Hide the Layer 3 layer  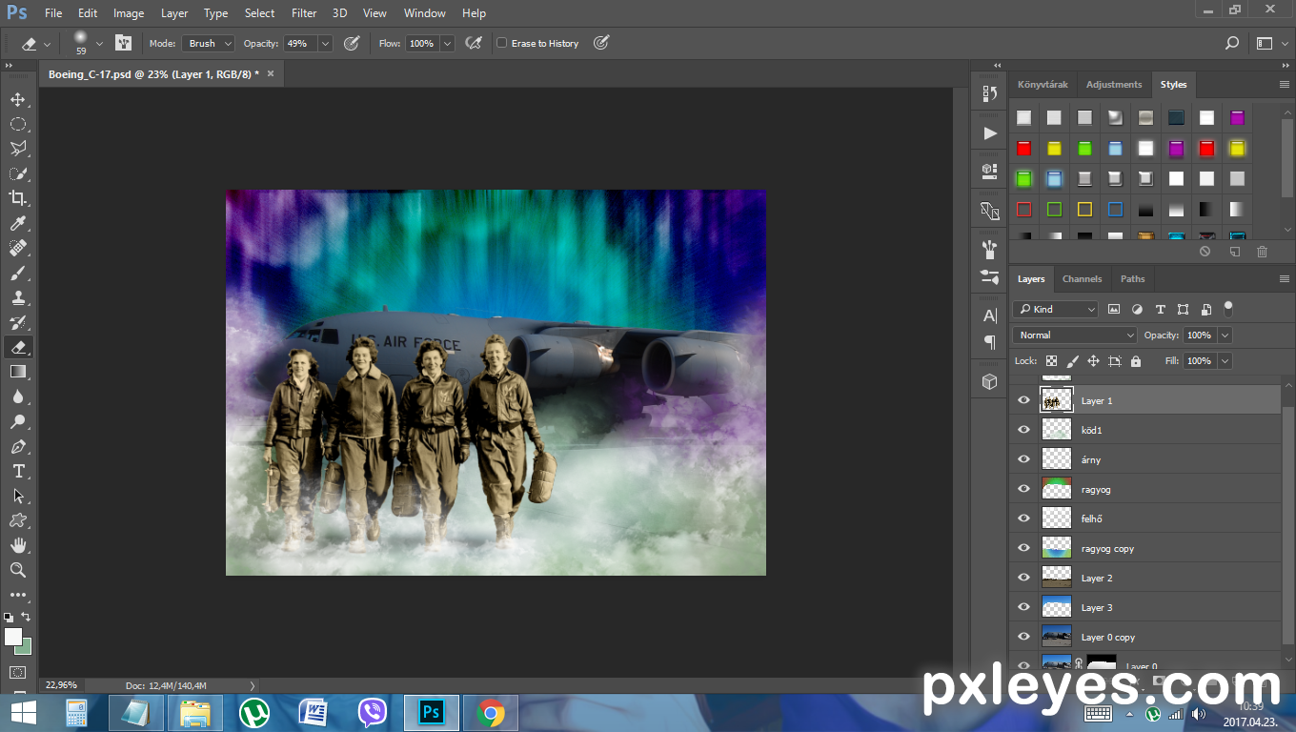coord(1024,607)
